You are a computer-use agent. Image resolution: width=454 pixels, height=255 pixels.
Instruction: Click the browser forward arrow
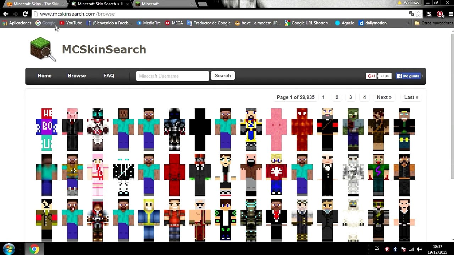pos(15,14)
